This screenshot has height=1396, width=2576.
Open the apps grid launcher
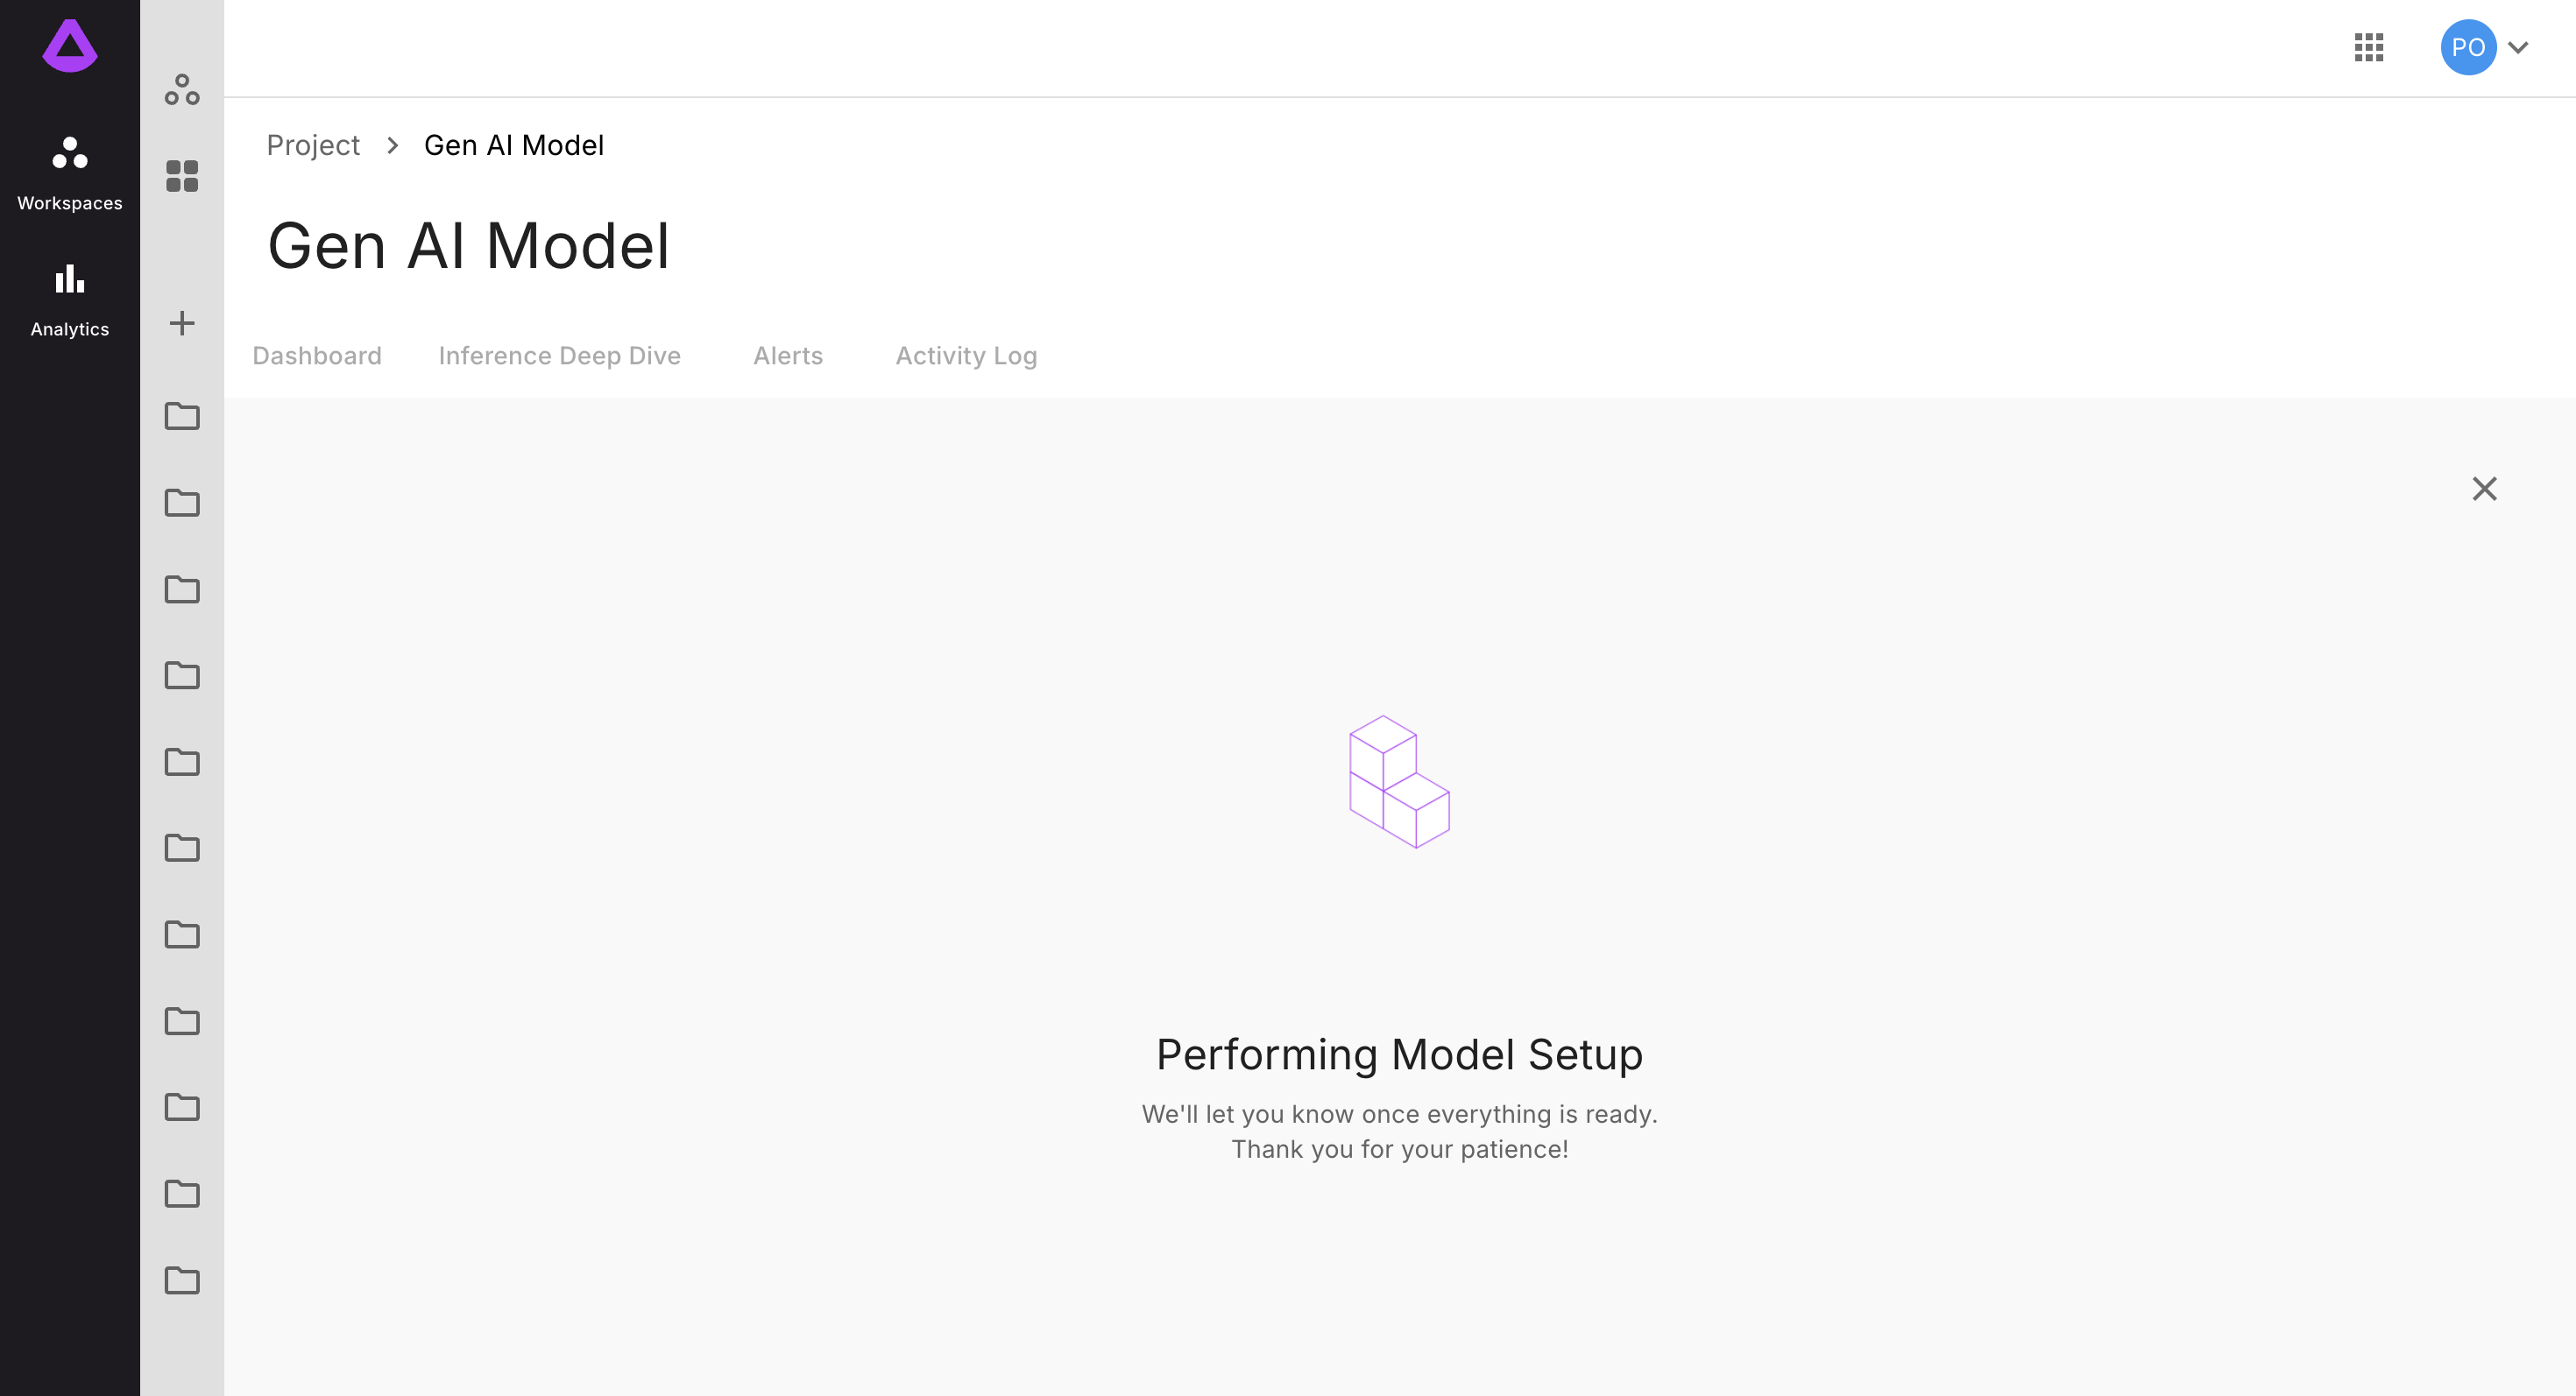(2368, 47)
